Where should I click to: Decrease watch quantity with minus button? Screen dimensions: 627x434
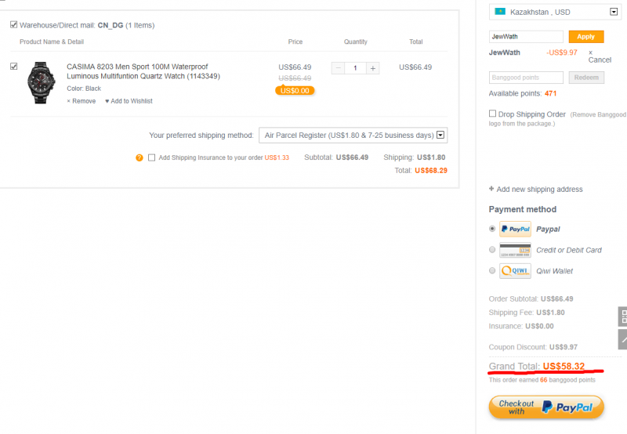point(339,68)
